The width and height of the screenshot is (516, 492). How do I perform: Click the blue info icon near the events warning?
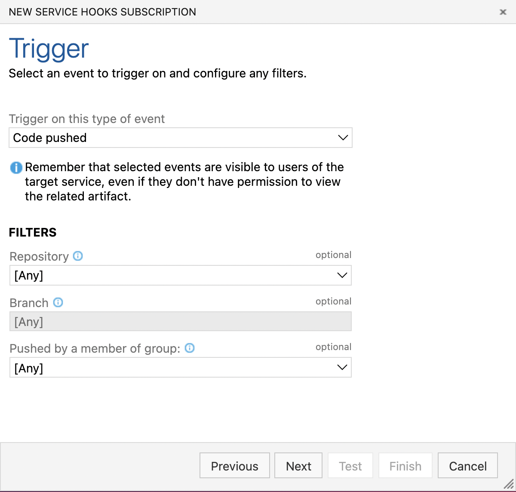coord(15,168)
